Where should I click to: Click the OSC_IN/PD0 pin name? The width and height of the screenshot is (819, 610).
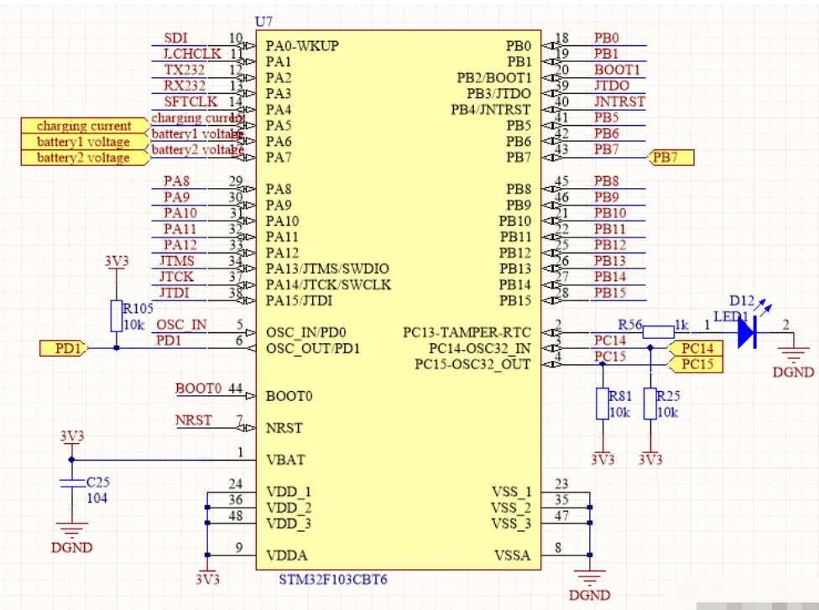tap(306, 332)
